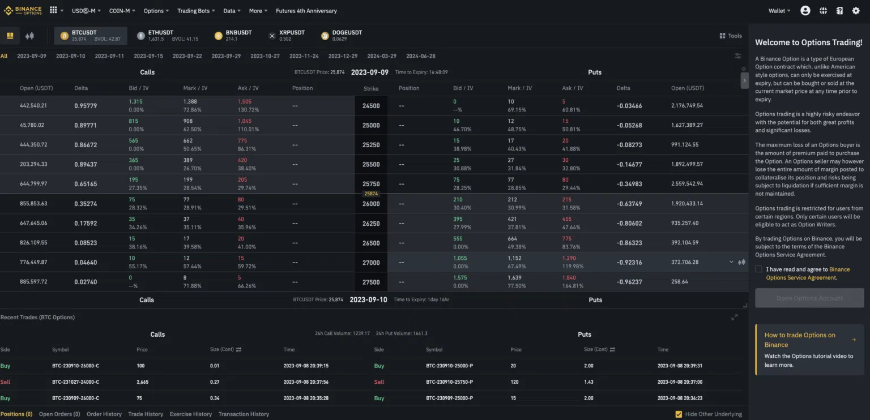
Task: Uncheck Hide Other Underlying
Action: 679,414
